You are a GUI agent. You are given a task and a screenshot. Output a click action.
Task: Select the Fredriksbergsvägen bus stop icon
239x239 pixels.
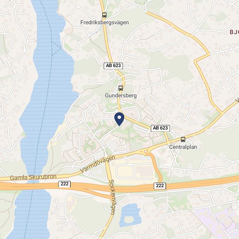104,15
